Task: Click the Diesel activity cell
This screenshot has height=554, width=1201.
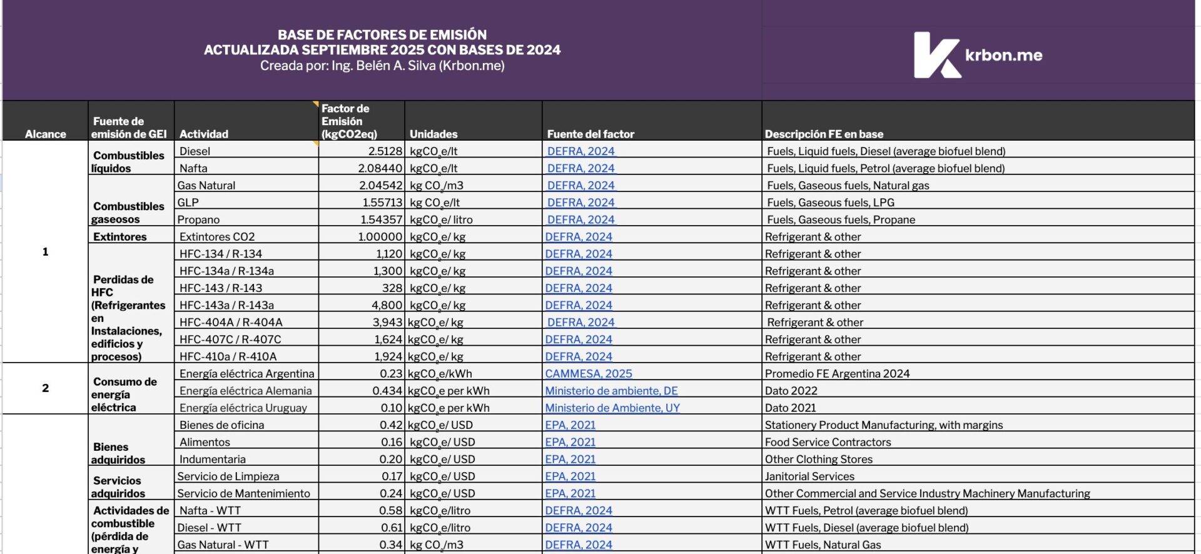Action: 246,151
